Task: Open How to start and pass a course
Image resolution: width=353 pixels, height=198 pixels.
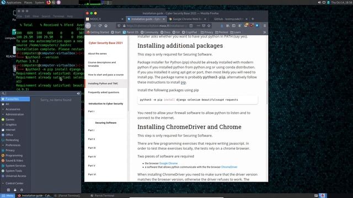Action: click(106, 75)
